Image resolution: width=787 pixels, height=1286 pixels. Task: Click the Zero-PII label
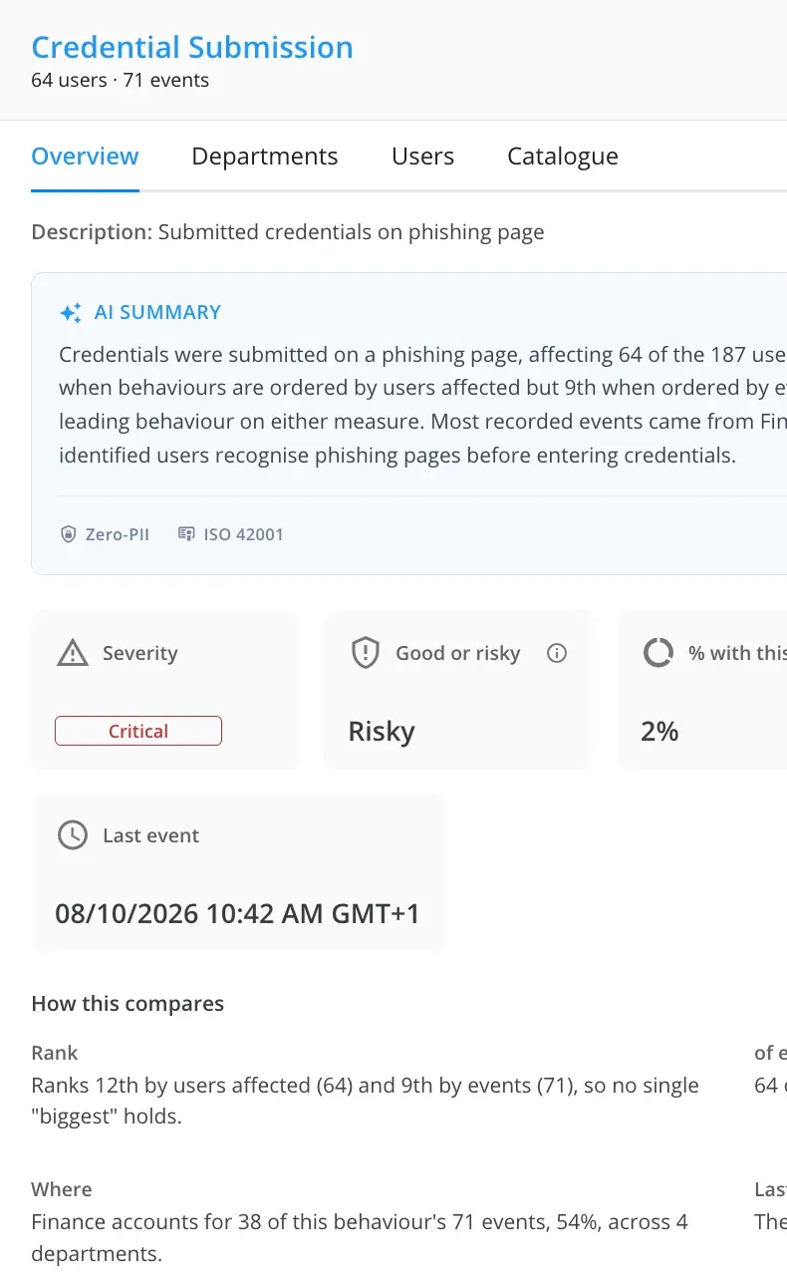[x=118, y=534]
